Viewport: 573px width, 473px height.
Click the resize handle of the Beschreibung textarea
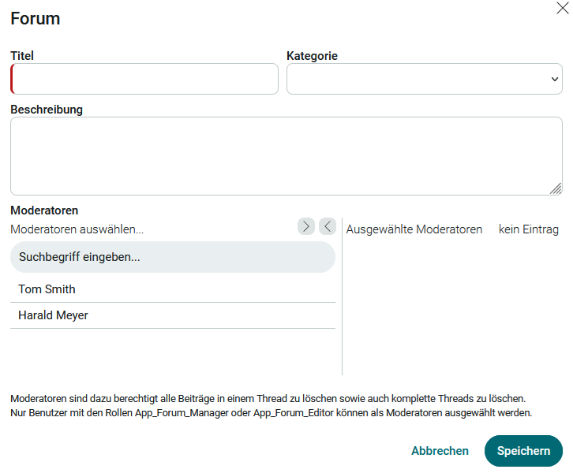click(x=556, y=188)
